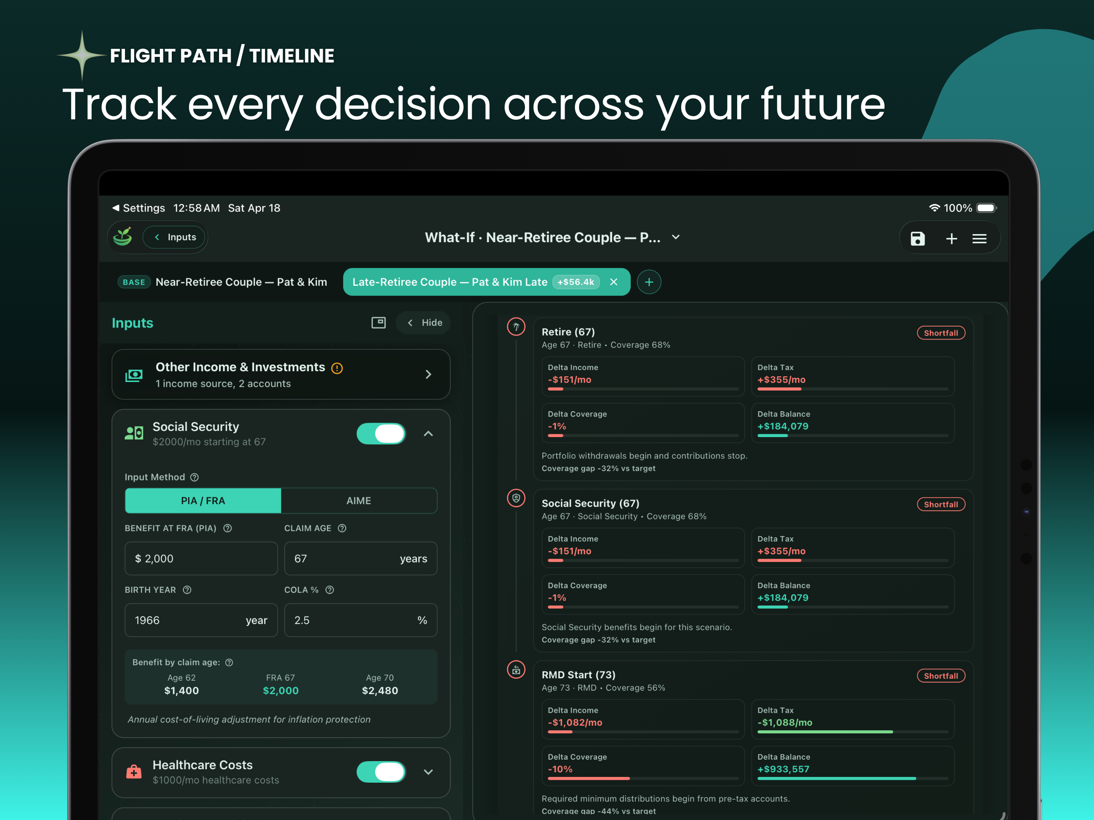The height and width of the screenshot is (820, 1094).
Task: Edit the $ 2,000 benefit field
Action: point(201,559)
